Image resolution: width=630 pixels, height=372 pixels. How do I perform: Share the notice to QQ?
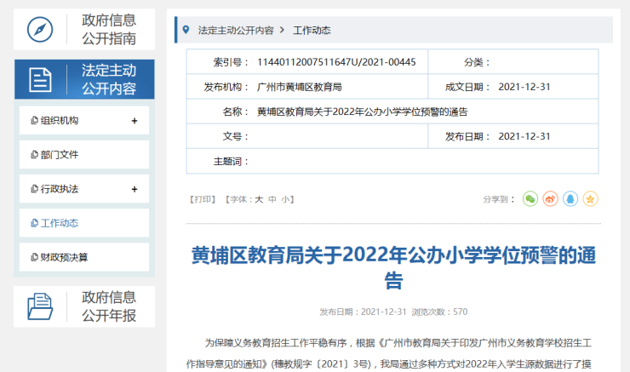[x=570, y=199]
